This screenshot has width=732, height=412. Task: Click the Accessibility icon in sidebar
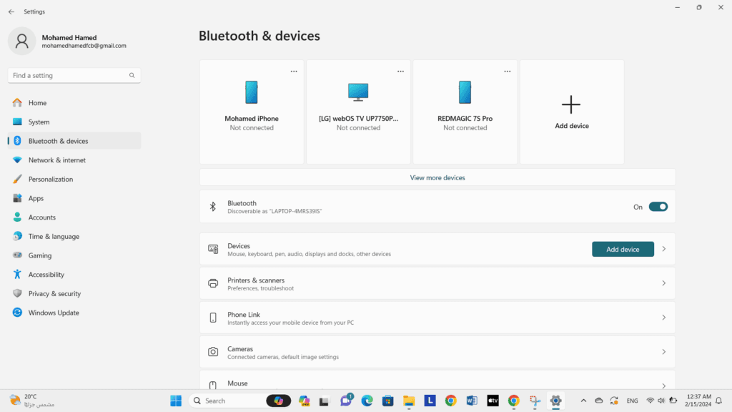point(17,275)
